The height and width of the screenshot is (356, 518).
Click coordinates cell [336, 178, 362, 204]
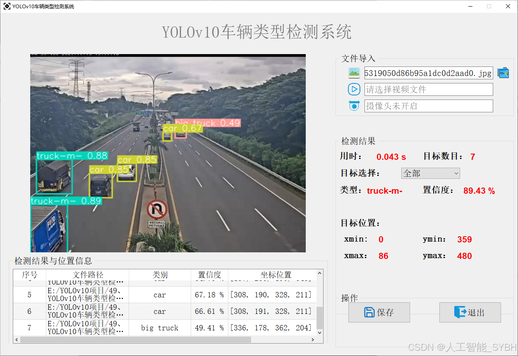coord(271,328)
